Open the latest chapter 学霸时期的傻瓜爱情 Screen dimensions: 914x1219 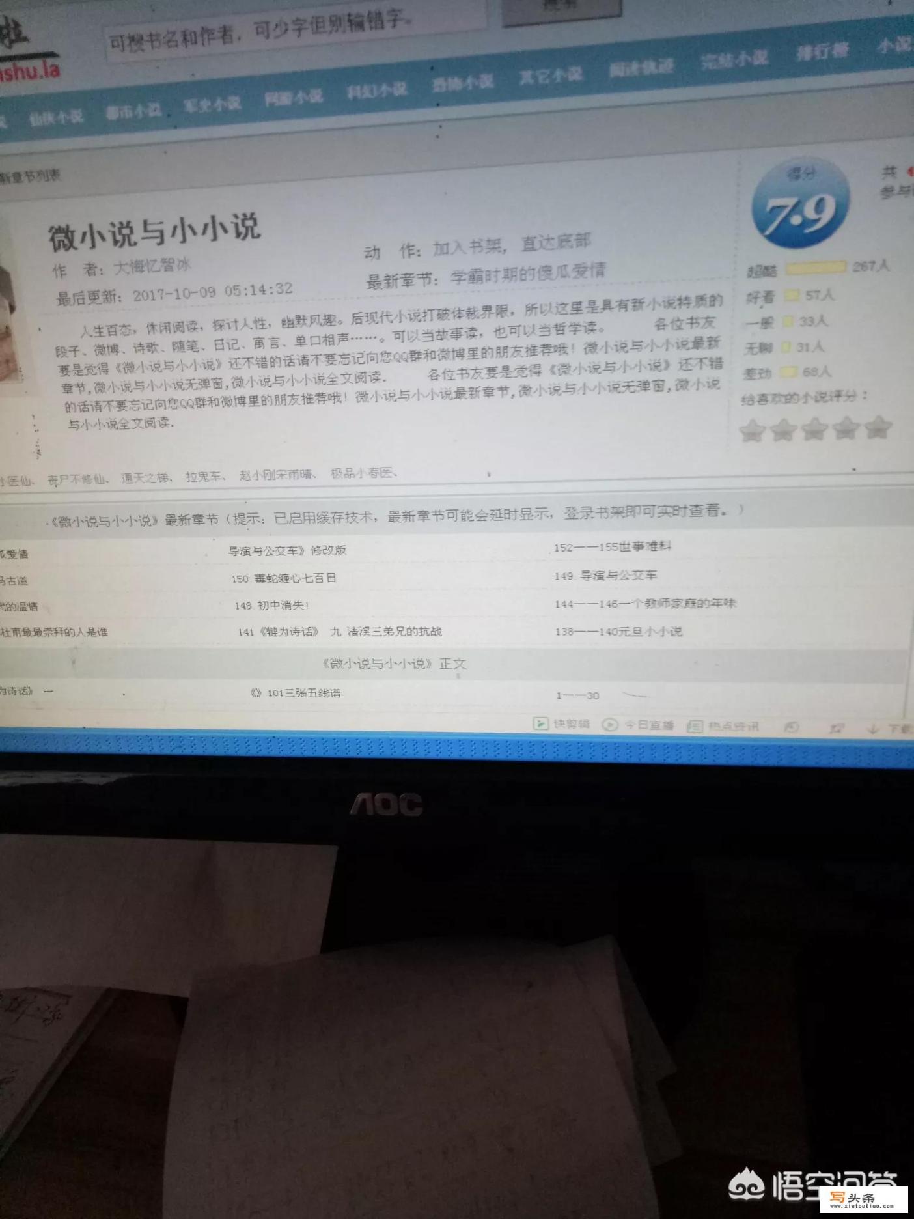(528, 273)
